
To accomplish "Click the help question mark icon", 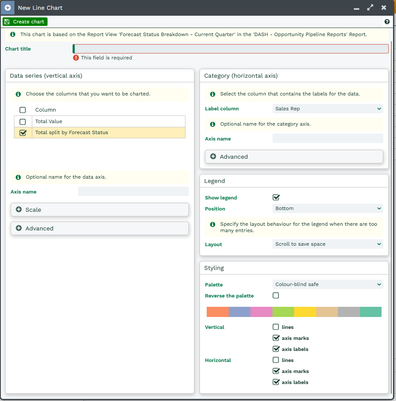I will click(387, 22).
